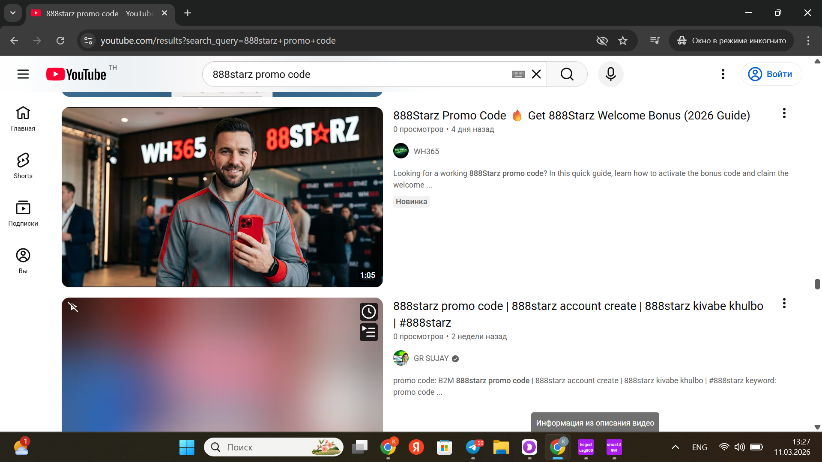Open the GR SUJAY channel avatar
Image resolution: width=822 pixels, height=462 pixels.
coord(401,358)
